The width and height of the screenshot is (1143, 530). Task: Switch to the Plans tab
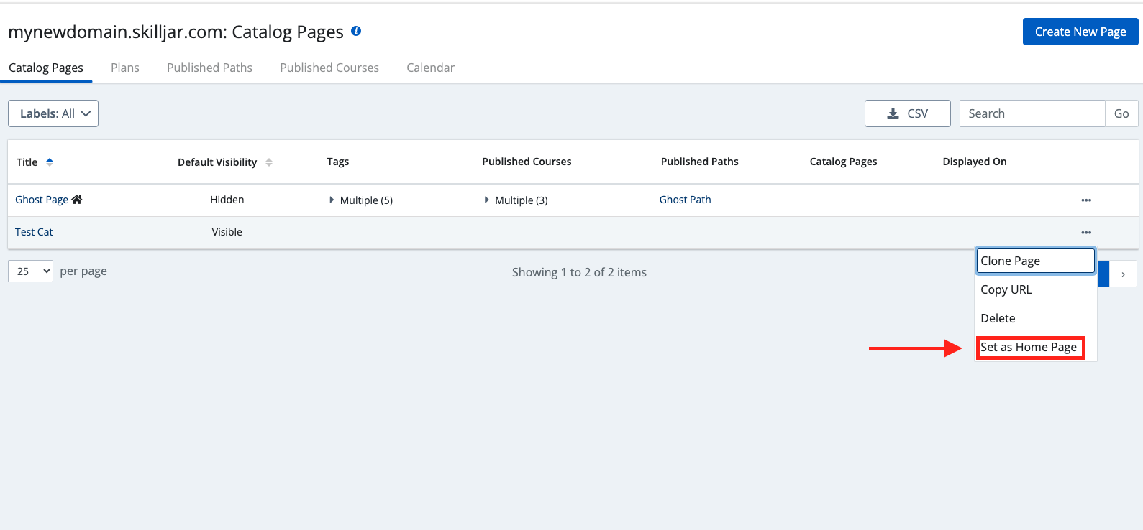click(x=125, y=68)
